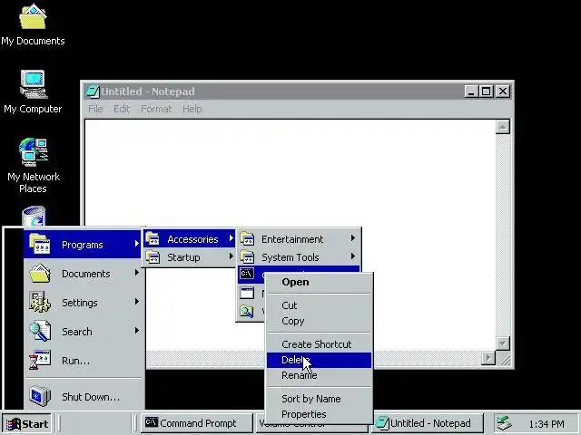581x435 pixels.
Task: Click the Search magnifier icon in Start menu
Action: coord(40,331)
